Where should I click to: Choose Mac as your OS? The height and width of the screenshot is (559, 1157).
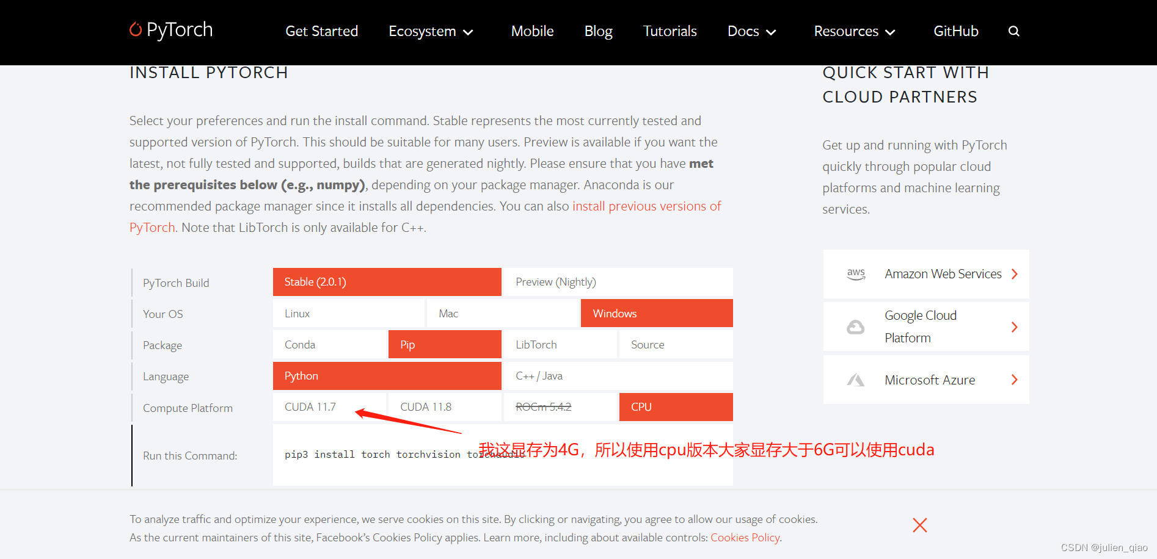coord(502,313)
